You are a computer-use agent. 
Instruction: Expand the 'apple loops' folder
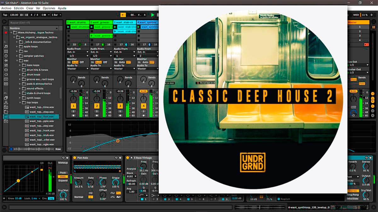pos(17,46)
